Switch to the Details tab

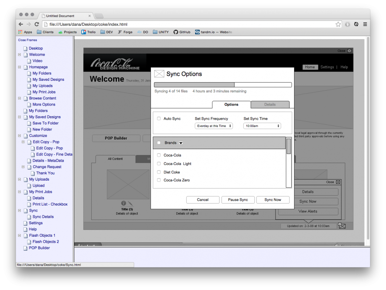pyautogui.click(x=270, y=104)
